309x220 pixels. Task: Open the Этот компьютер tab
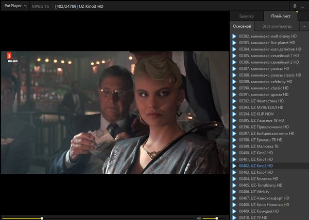[277, 26]
